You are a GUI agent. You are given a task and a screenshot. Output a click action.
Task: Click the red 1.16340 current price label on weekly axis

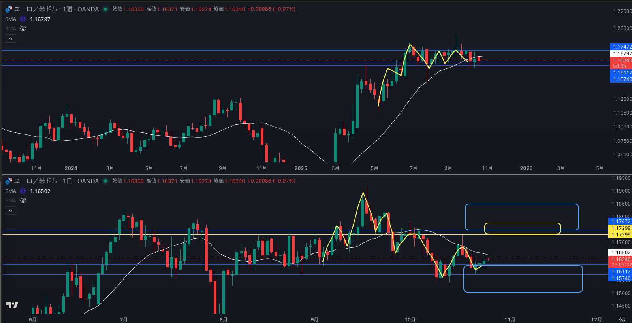click(x=621, y=60)
